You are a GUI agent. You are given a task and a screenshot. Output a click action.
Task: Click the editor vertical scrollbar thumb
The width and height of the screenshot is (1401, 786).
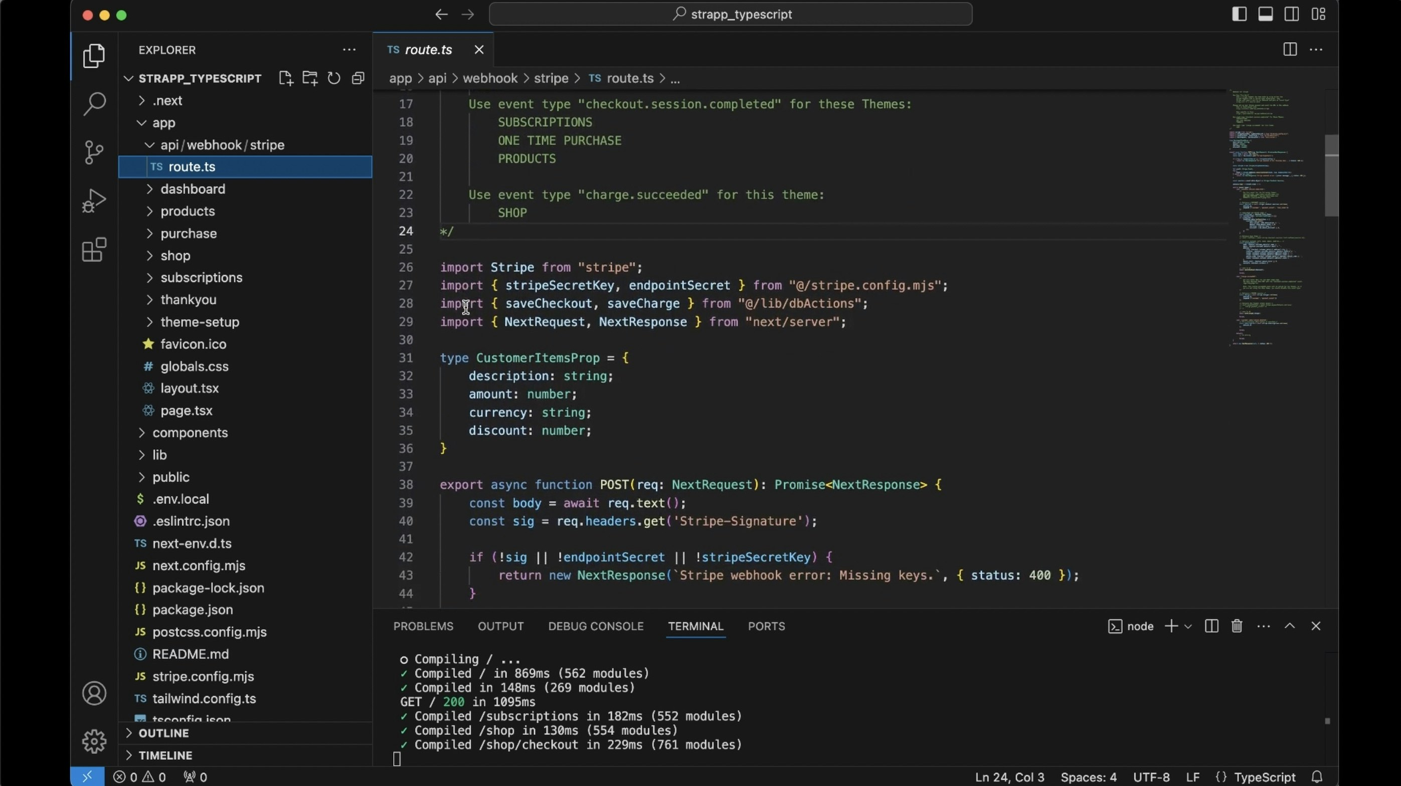[x=1331, y=175]
